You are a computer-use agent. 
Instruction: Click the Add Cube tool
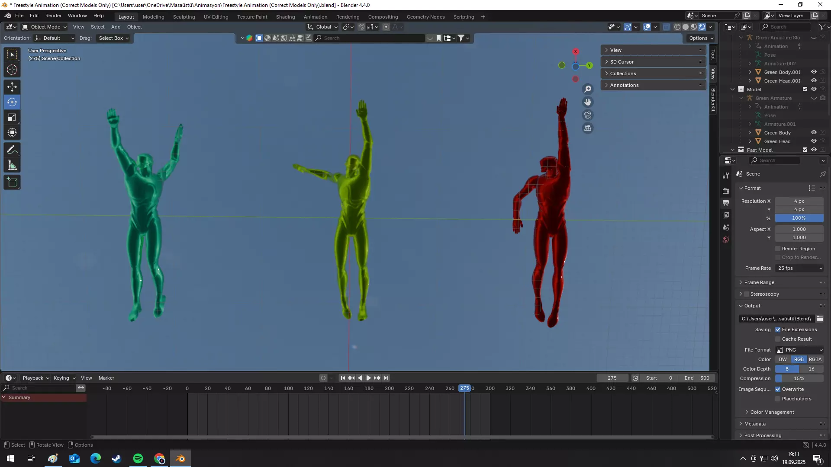click(x=12, y=182)
